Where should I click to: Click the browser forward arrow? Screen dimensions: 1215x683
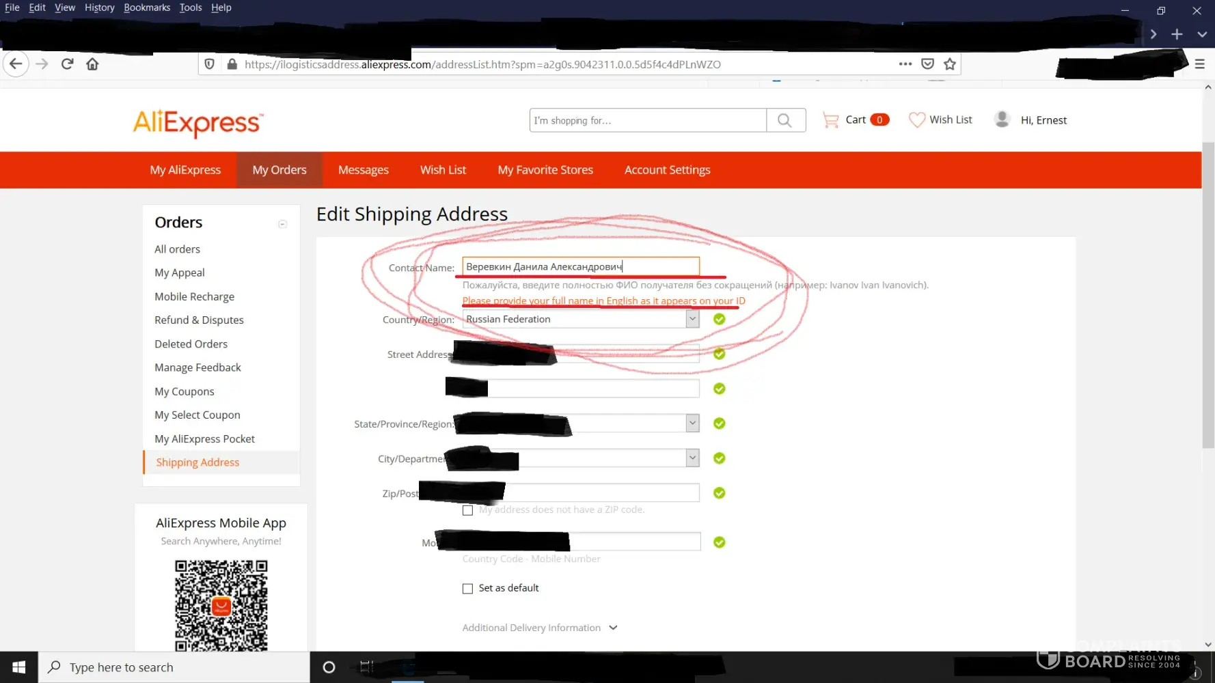(42, 64)
